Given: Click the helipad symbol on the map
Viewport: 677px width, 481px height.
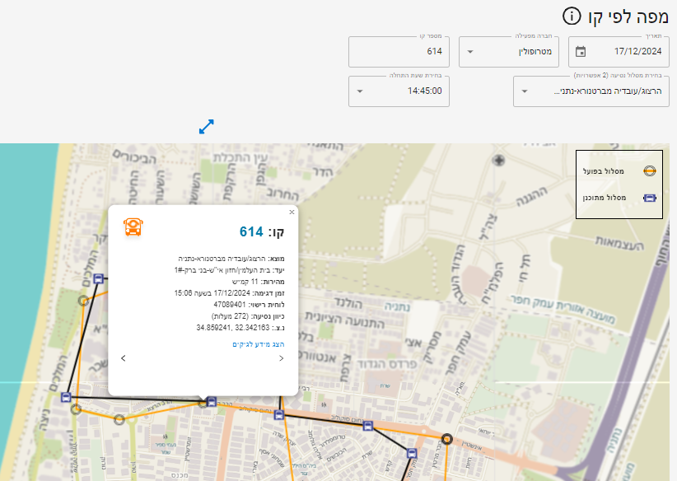Looking at the screenshot, I should click(498, 161).
